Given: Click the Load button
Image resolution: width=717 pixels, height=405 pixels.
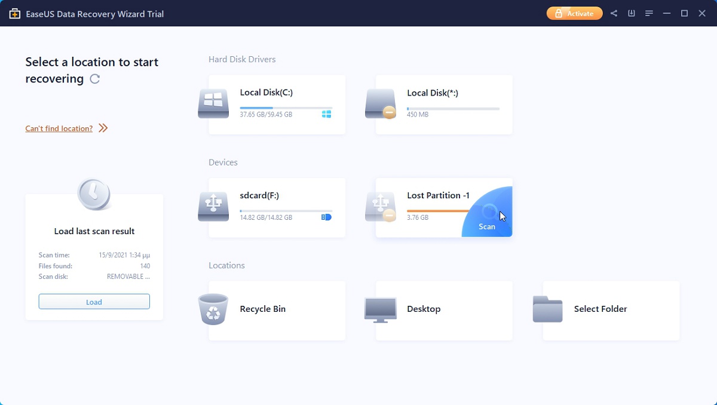Looking at the screenshot, I should click(94, 302).
